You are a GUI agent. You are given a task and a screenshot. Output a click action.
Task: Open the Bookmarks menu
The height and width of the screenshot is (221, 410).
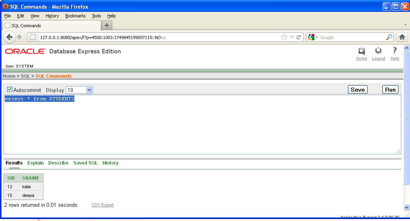point(75,16)
